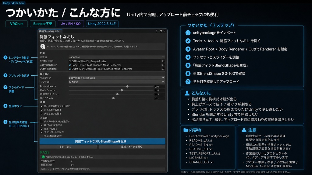Click README_EN.txt in the contents list
This screenshot has width=312, height=175.
(201, 145)
